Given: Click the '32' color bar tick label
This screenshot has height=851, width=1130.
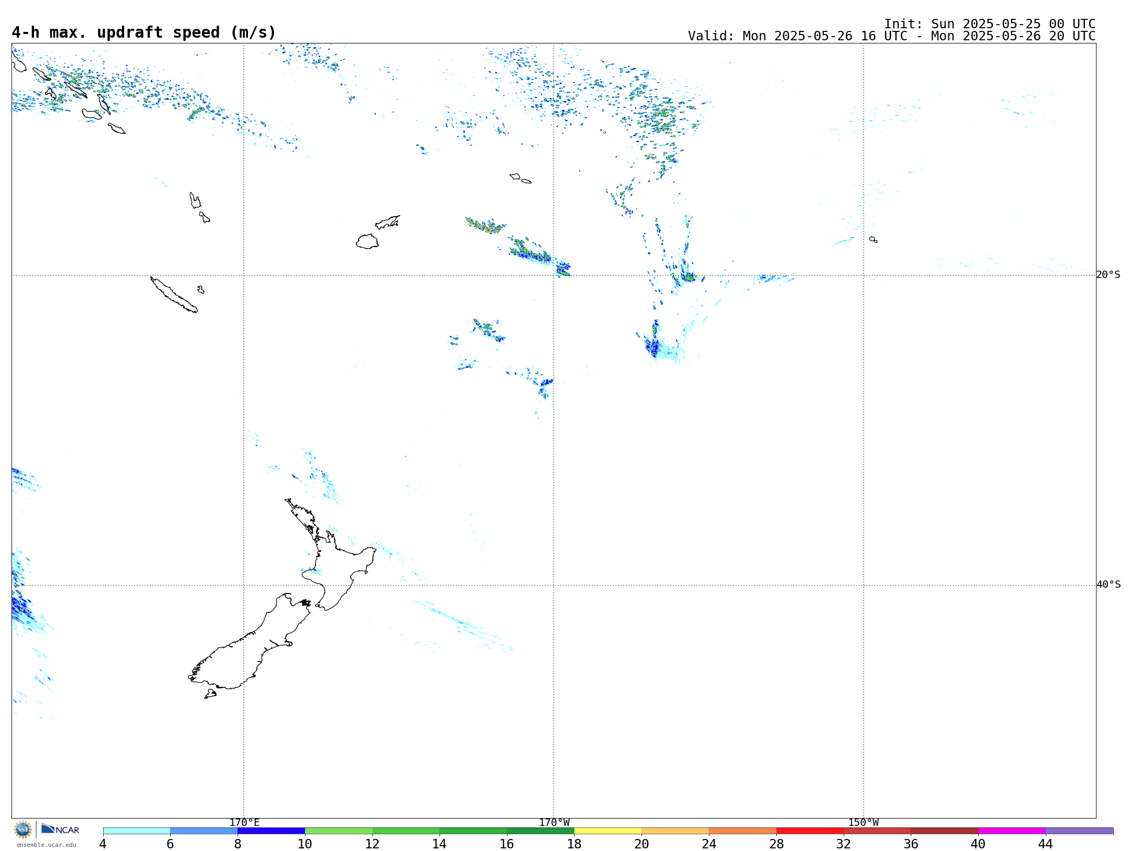Looking at the screenshot, I should (844, 844).
